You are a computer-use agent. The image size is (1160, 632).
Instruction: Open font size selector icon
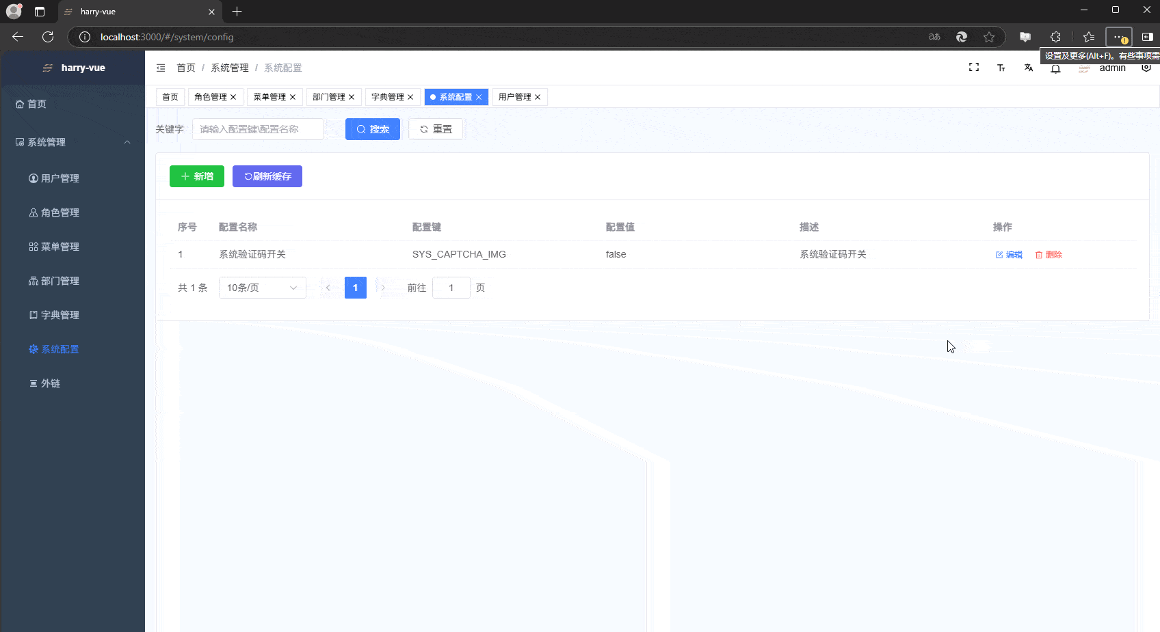[x=1001, y=68]
